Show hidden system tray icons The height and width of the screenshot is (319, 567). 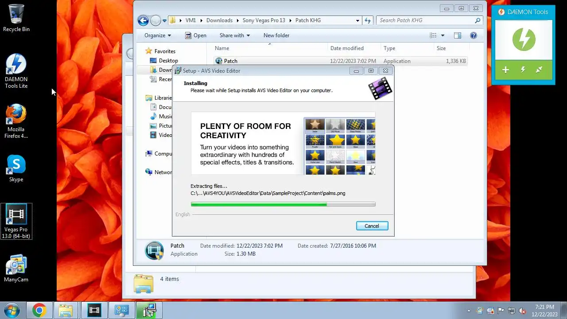point(469,311)
